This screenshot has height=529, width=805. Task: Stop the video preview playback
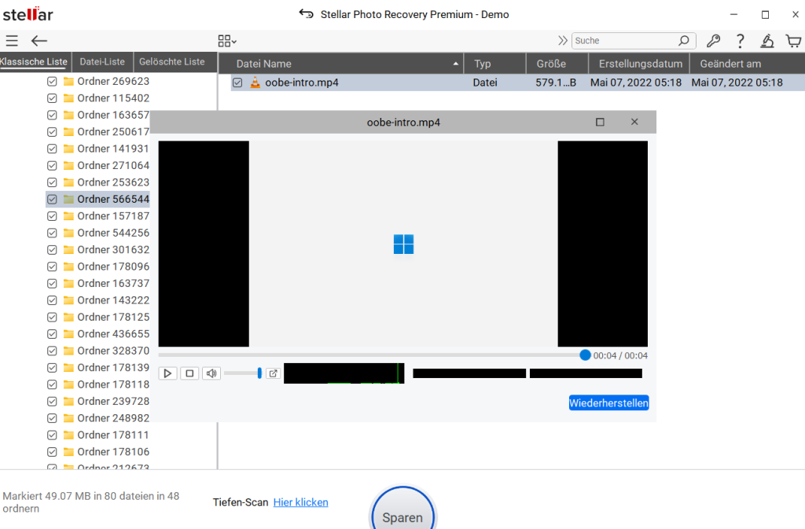[189, 373]
